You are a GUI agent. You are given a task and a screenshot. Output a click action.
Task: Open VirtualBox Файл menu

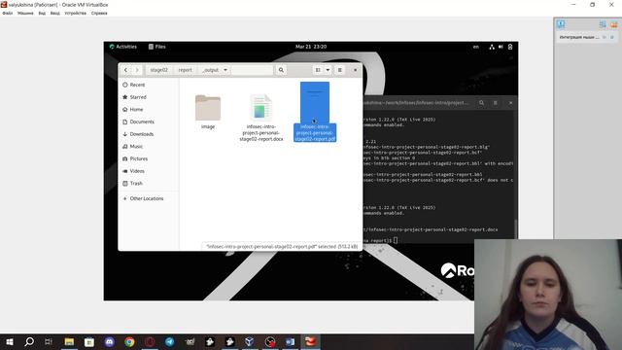coord(8,13)
